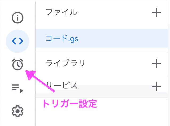170x126 pixels.
Task: Click the ライブラリ section label
Action: click(x=65, y=63)
